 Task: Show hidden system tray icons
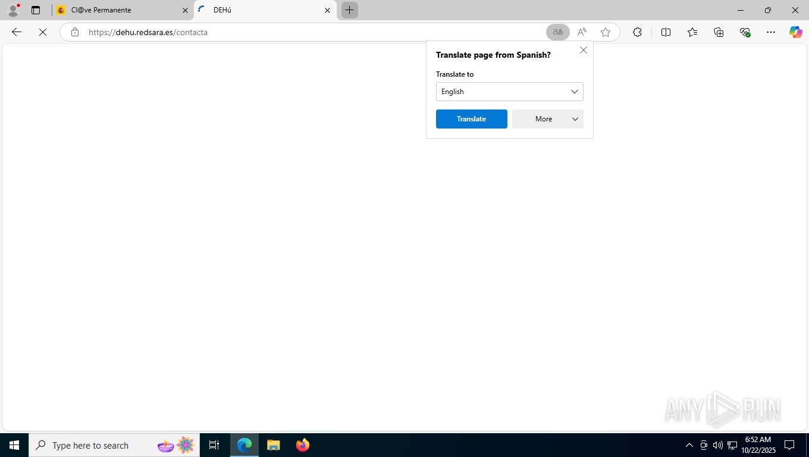pyautogui.click(x=689, y=445)
